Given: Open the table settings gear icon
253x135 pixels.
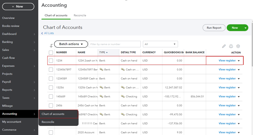Looking at the screenshot, I should pyautogui.click(x=238, y=46).
